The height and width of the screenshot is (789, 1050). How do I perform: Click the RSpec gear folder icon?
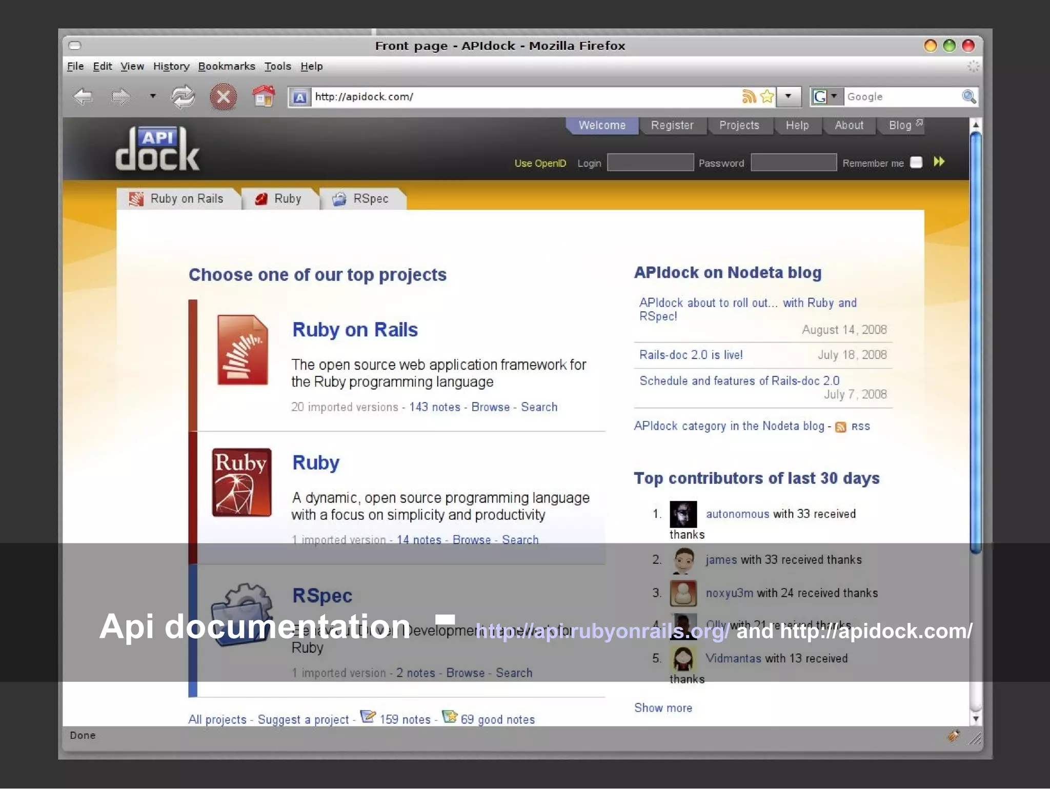241,615
